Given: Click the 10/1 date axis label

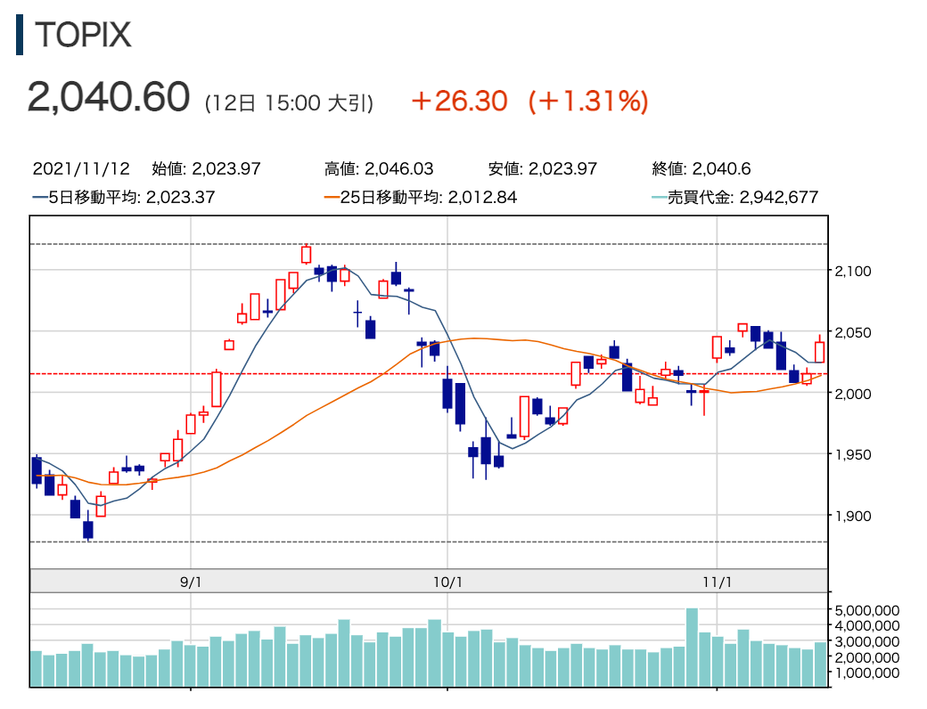Looking at the screenshot, I should (447, 582).
